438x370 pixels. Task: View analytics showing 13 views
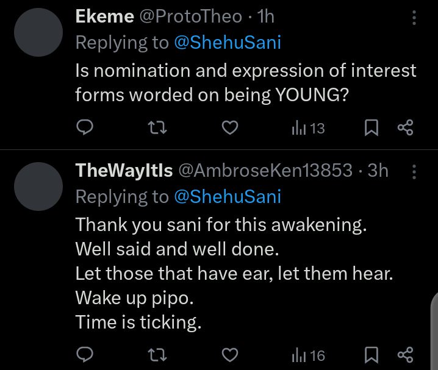[x=309, y=128]
